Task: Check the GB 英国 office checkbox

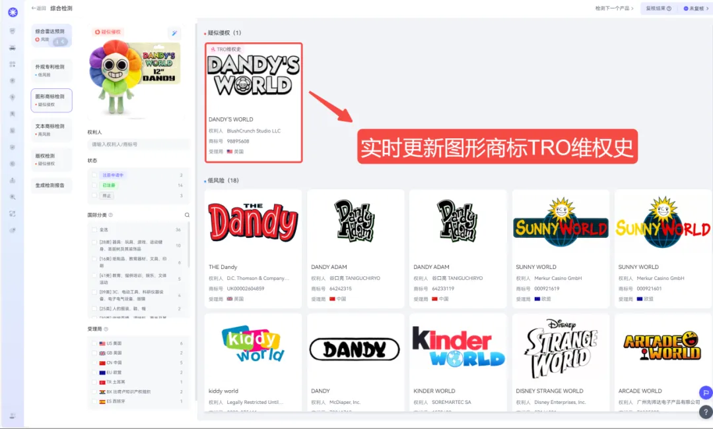Action: [x=94, y=353]
